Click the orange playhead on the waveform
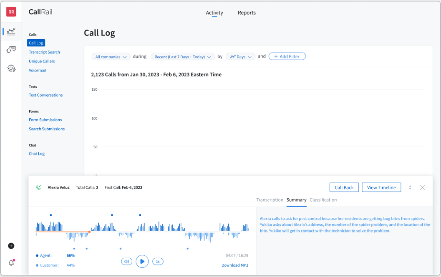 [x=89, y=232]
